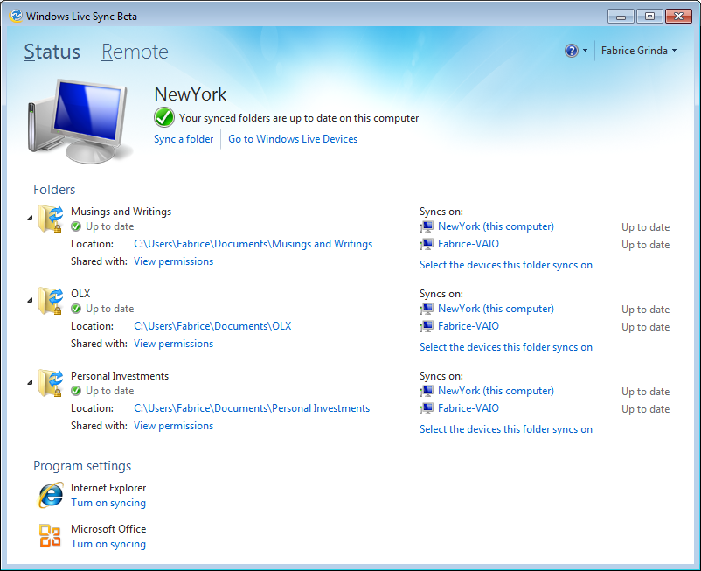Switch to the Remote tab
701x571 pixels.
135,52
